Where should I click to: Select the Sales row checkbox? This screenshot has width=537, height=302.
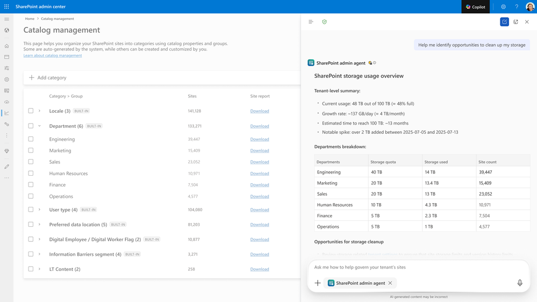[31, 162]
